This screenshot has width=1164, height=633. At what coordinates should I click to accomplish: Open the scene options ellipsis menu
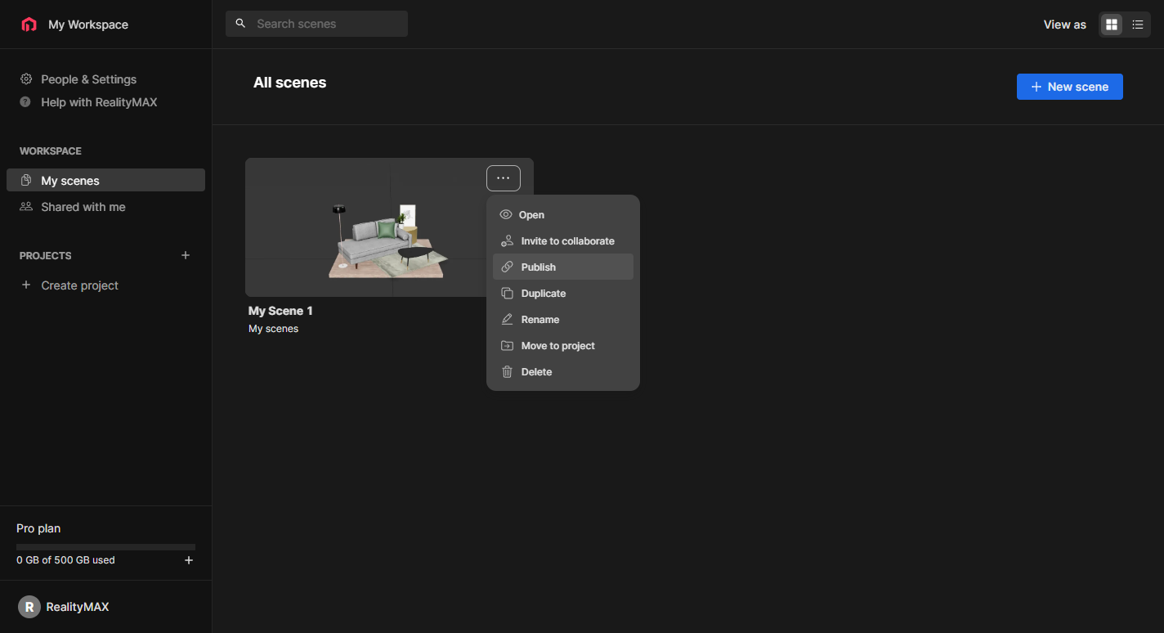click(x=504, y=177)
